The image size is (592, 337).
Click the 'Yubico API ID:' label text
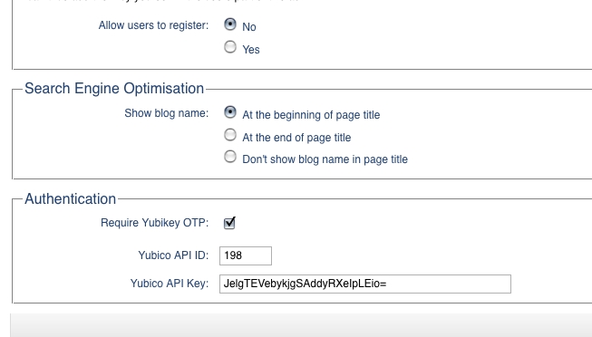click(173, 255)
